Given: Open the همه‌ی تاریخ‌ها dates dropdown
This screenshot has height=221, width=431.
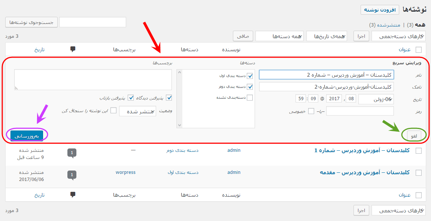Looking at the screenshot, I should point(327,36).
